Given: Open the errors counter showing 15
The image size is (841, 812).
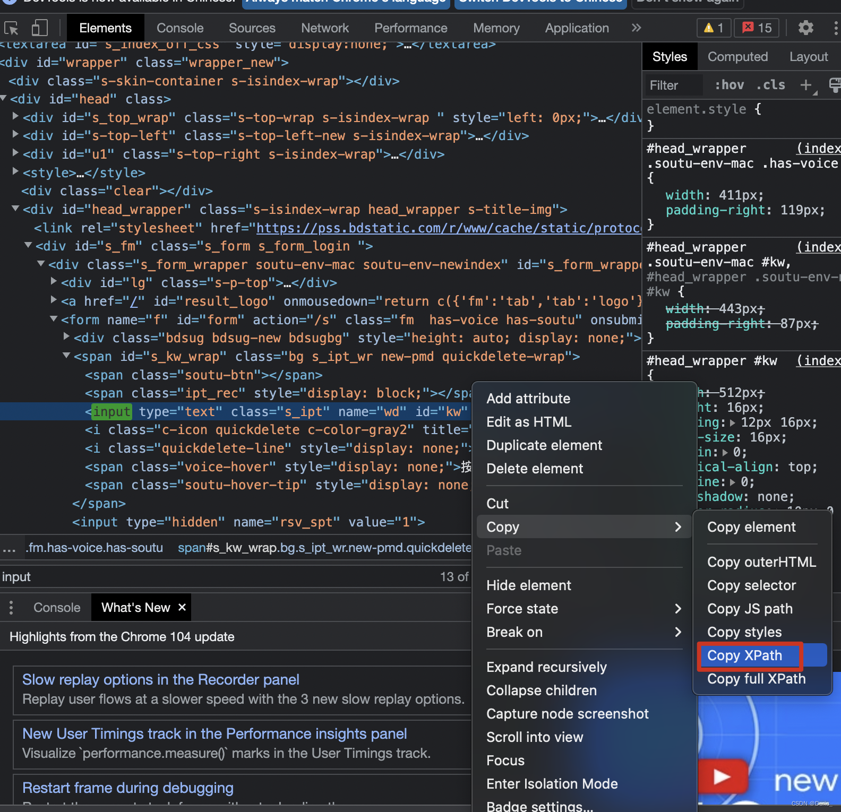Looking at the screenshot, I should 757,28.
